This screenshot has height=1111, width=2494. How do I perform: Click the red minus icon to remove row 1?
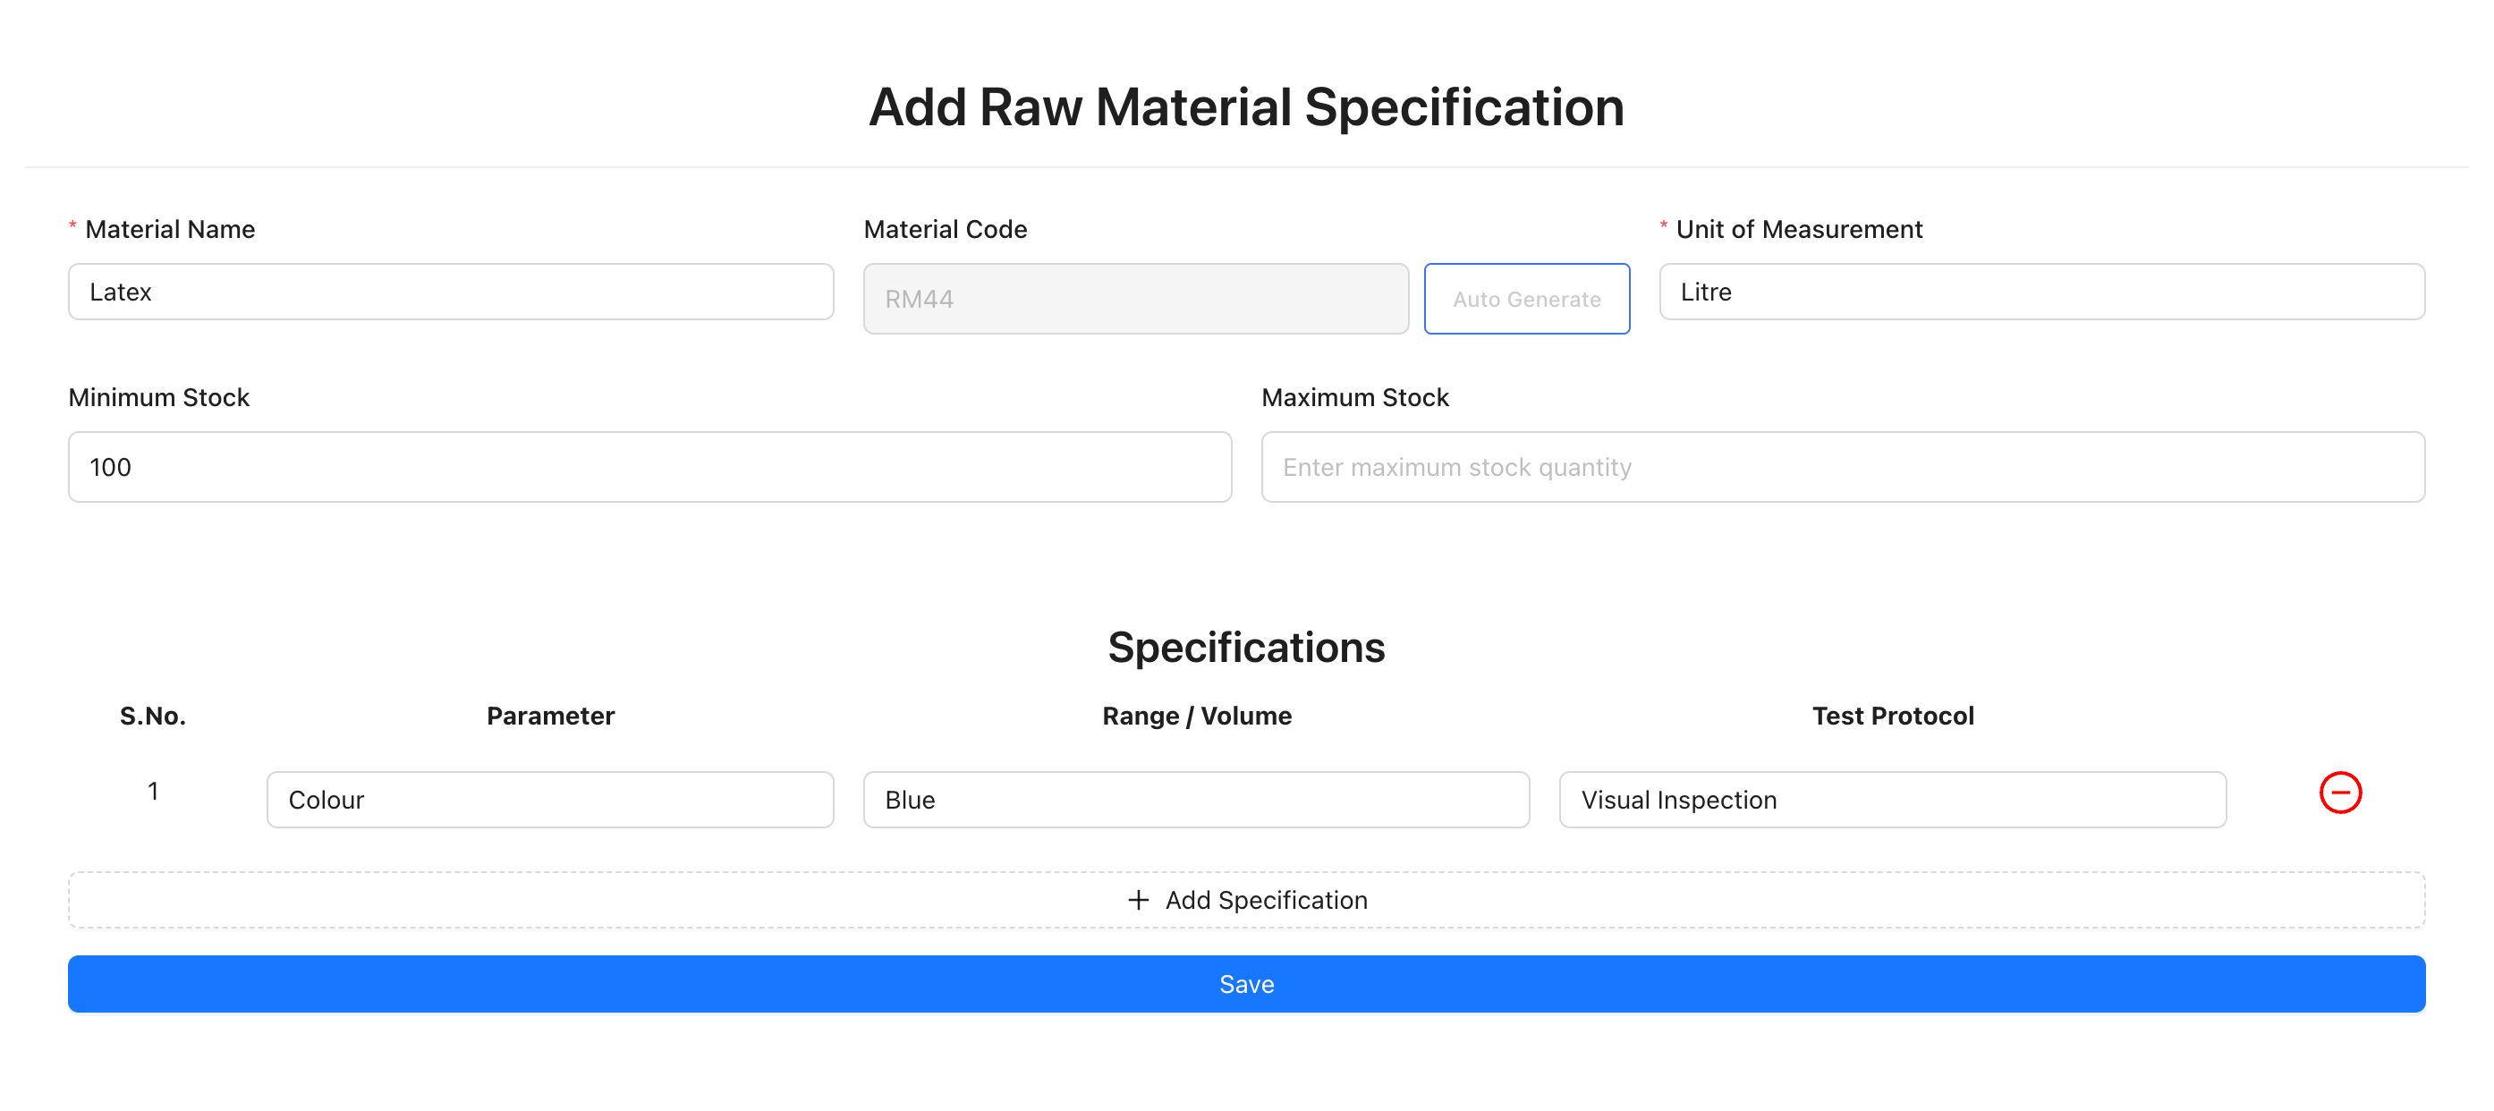(x=2341, y=793)
